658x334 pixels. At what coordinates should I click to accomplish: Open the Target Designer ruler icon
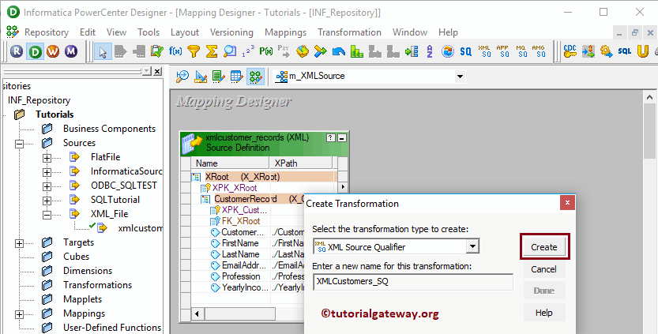pos(201,77)
